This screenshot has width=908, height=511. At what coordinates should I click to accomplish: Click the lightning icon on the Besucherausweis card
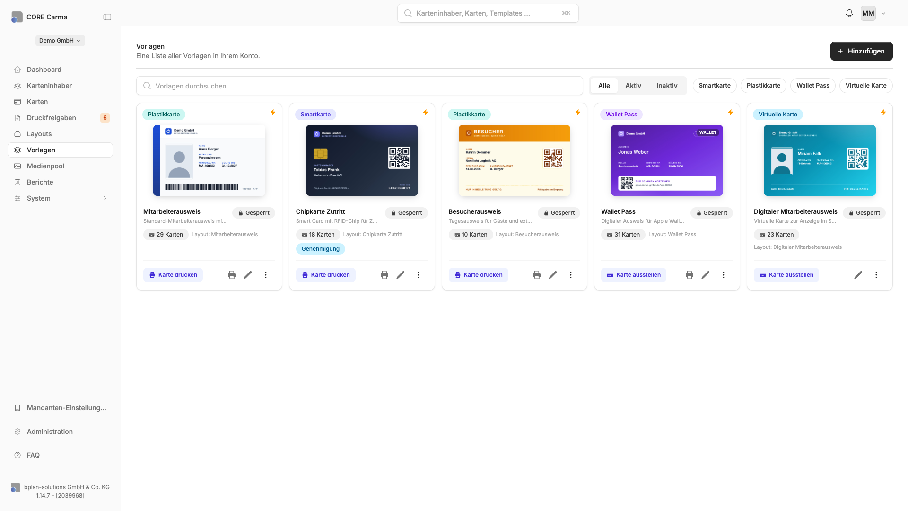(578, 112)
